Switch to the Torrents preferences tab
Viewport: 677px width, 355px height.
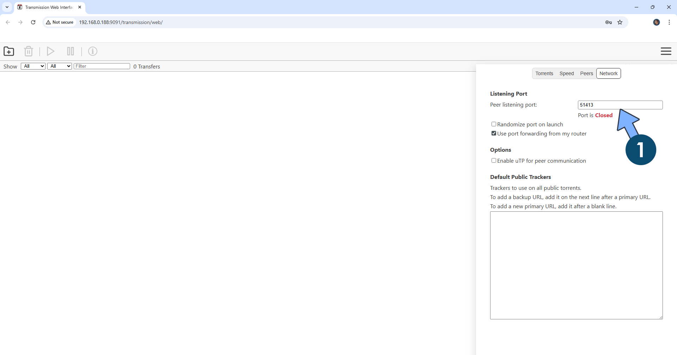pos(544,73)
